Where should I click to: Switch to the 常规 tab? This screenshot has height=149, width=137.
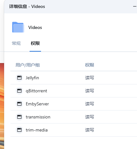tap(16, 43)
